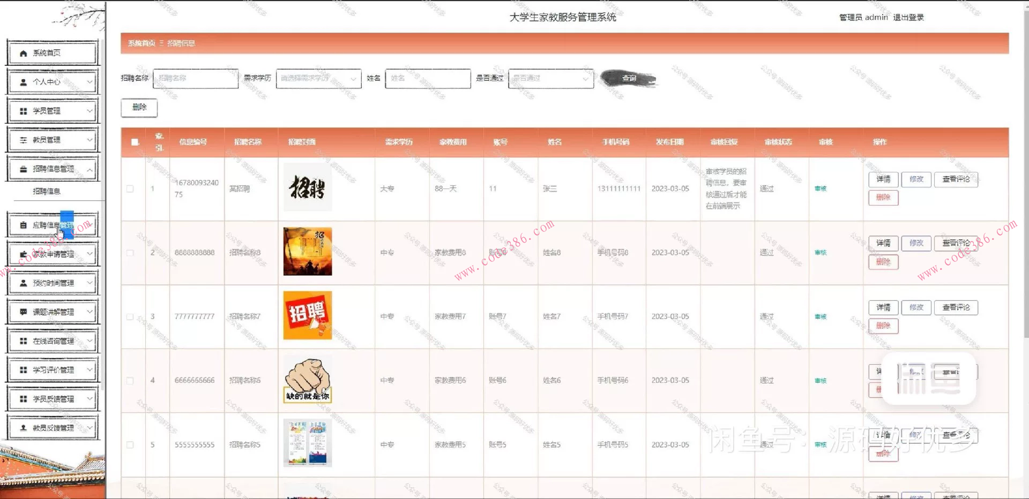Click 退出登录 to log out
1029x499 pixels.
909,17
